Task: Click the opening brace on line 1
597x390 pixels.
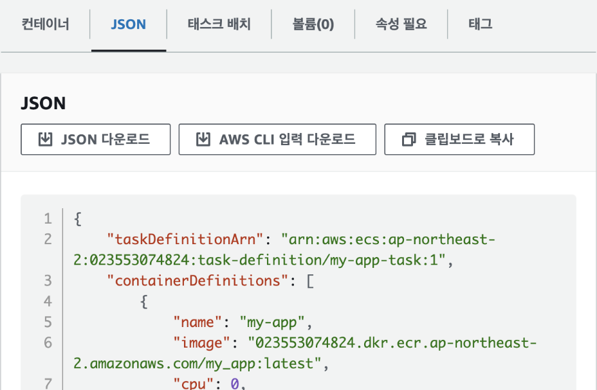Action: point(78,219)
